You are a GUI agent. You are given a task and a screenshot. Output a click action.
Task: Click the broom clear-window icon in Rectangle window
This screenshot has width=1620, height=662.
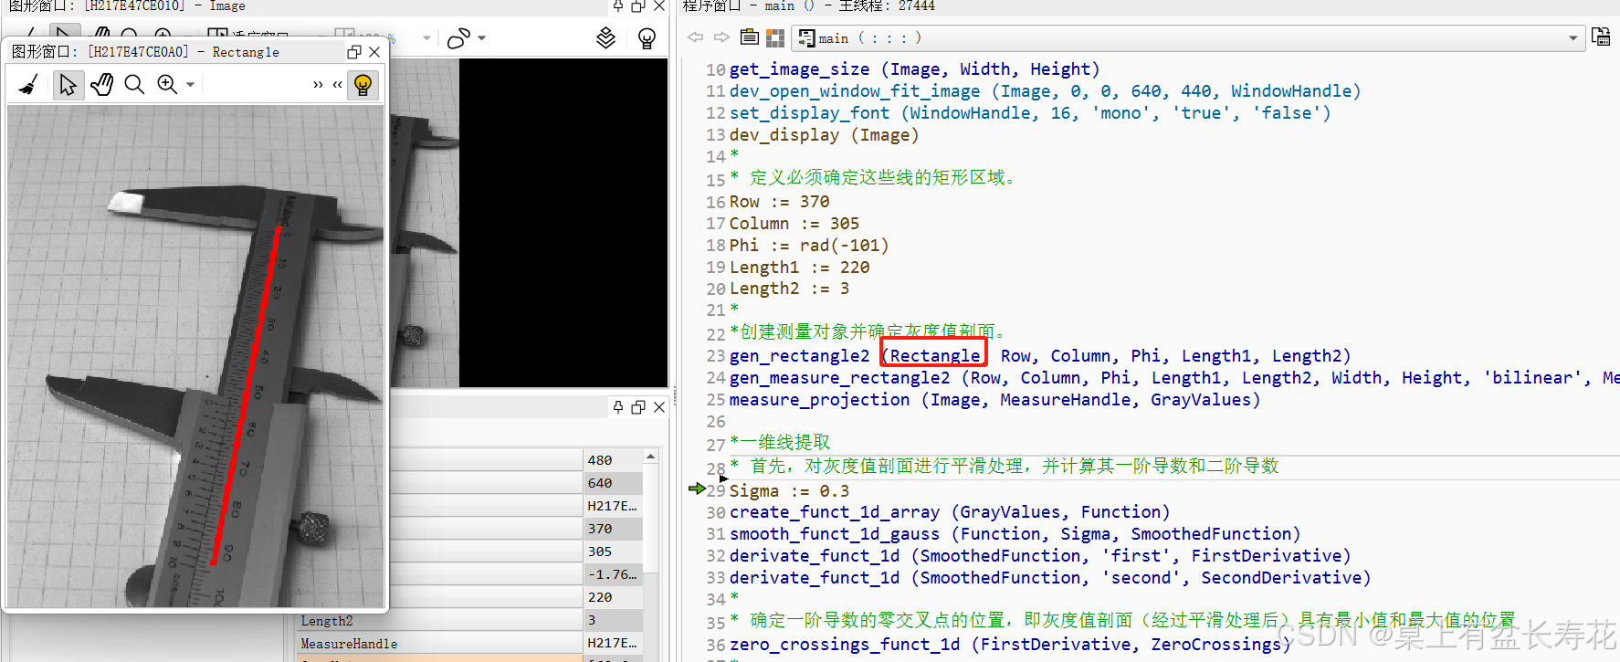(x=28, y=85)
